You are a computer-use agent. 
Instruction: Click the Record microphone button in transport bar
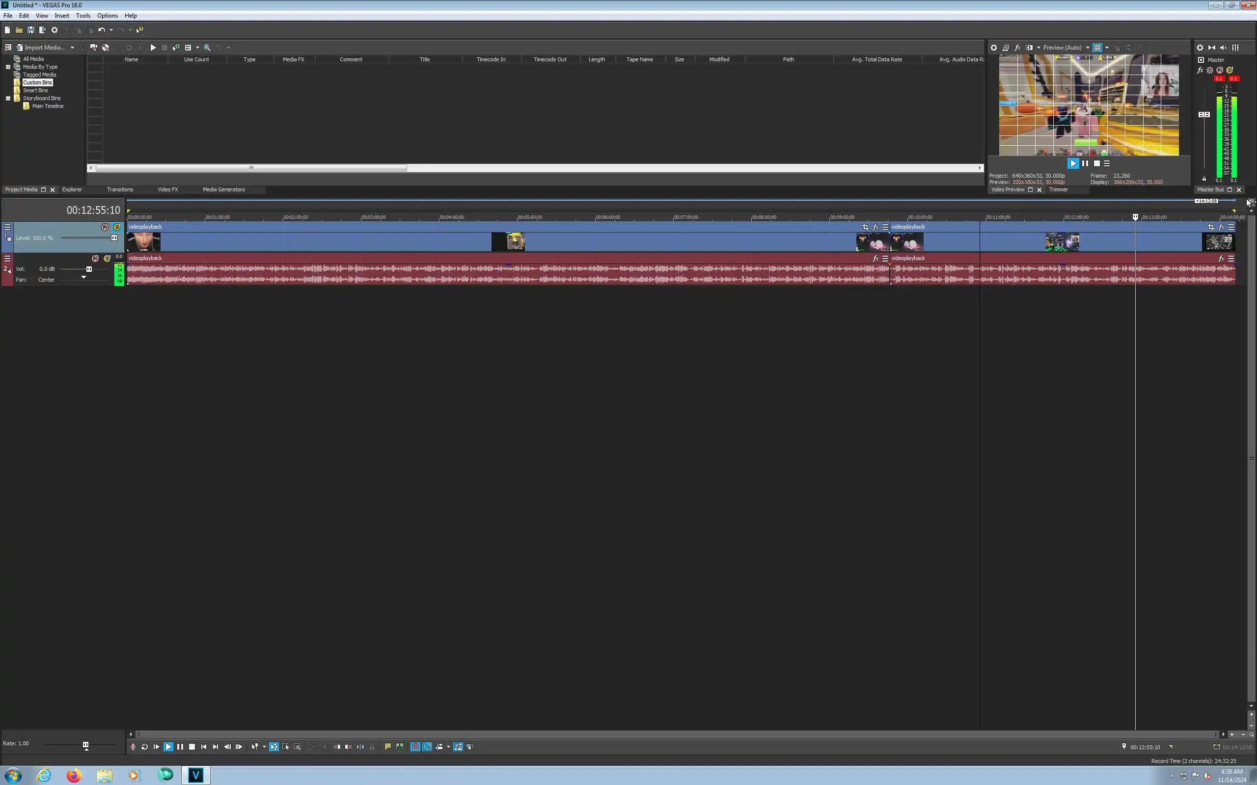(x=133, y=747)
